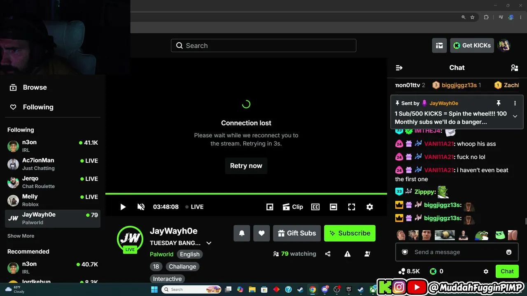Screen dimensions: 527x296
Task: Open Windows Start menu
Action: coord(154,289)
